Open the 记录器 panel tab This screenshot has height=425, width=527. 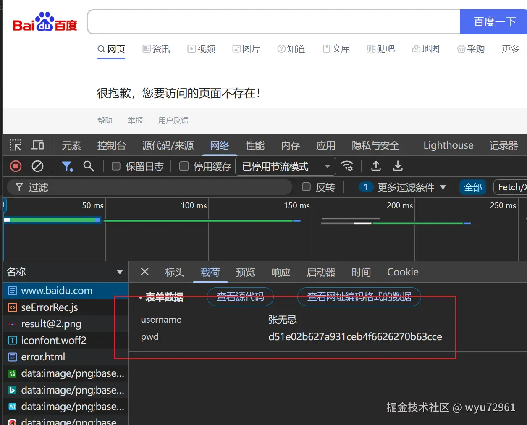[503, 145]
